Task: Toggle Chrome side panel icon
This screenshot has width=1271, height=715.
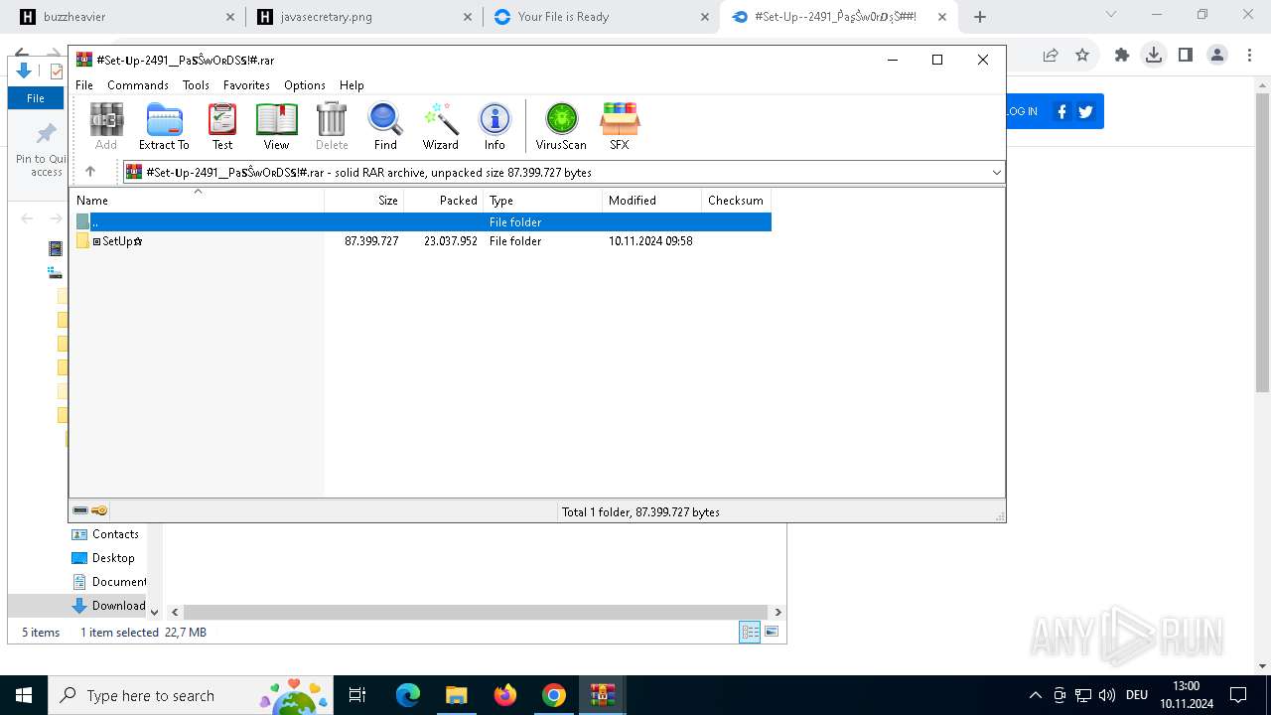Action: point(1186,56)
